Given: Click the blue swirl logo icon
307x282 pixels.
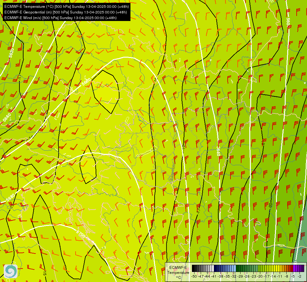Looking at the screenshot, I should [x=11, y=271].
